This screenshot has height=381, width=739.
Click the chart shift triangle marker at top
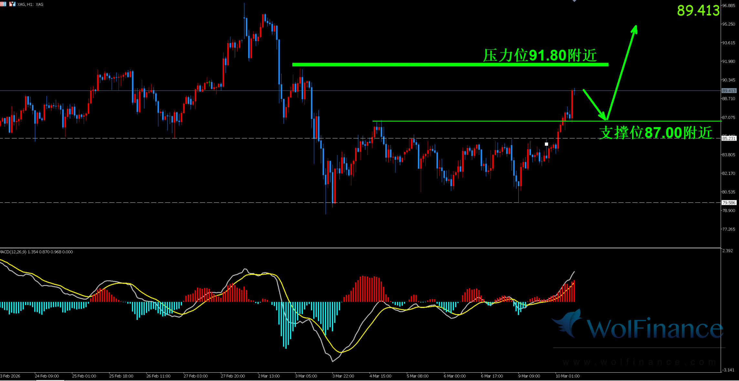574,1
